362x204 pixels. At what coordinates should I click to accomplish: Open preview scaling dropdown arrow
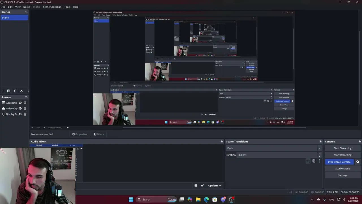click(68, 127)
